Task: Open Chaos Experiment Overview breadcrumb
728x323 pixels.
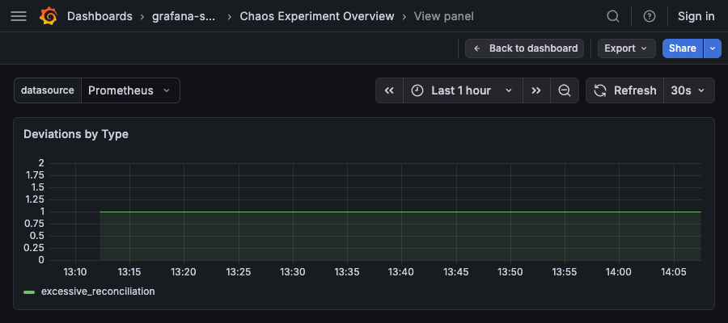Action: [317, 16]
